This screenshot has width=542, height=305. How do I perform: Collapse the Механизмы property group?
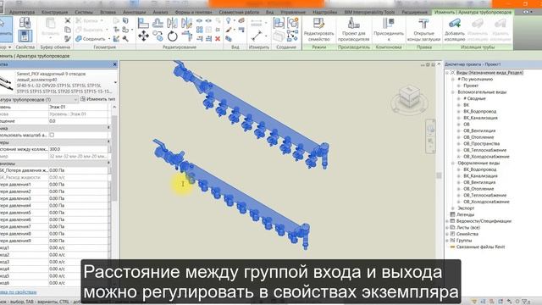(x=108, y=163)
